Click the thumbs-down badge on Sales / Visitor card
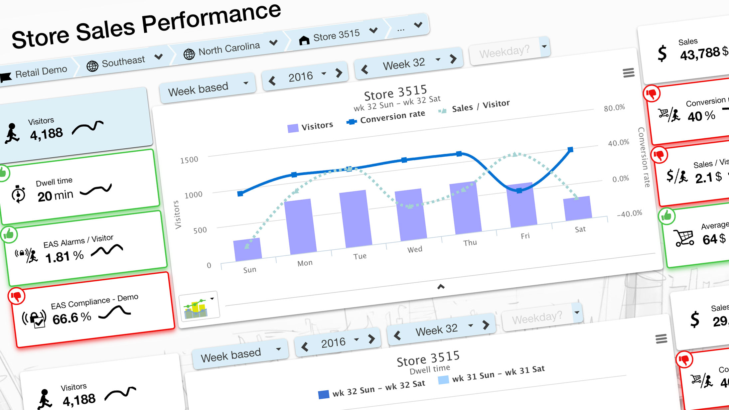Image resolution: width=729 pixels, height=410 pixels. point(659,155)
